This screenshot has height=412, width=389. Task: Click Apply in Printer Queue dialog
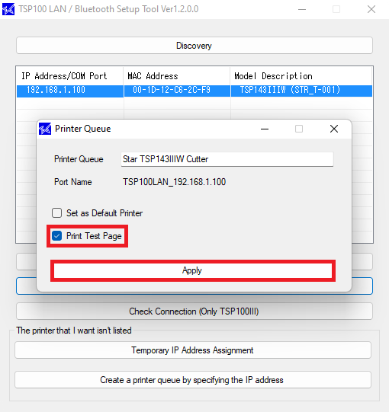tap(193, 270)
